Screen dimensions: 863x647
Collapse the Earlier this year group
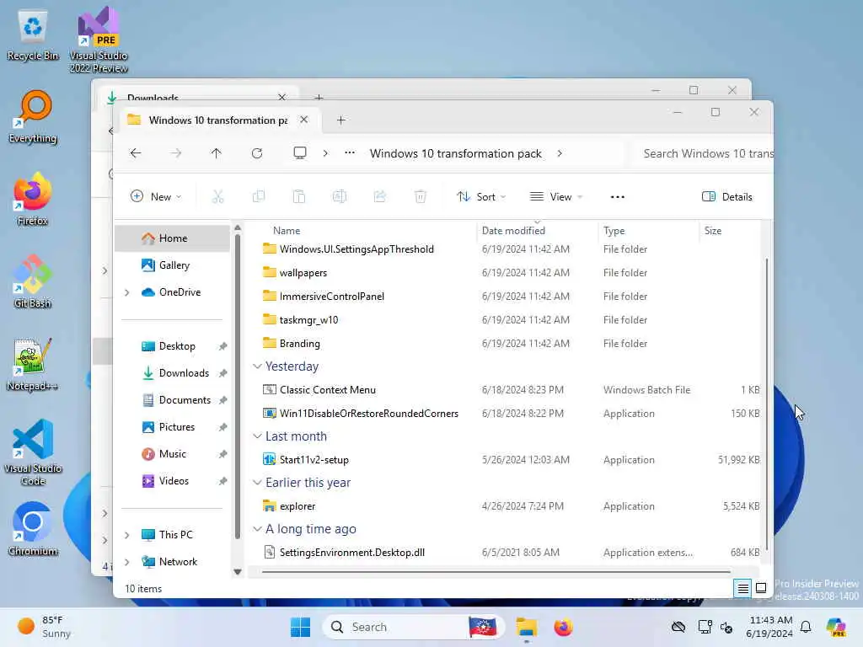pyautogui.click(x=257, y=483)
